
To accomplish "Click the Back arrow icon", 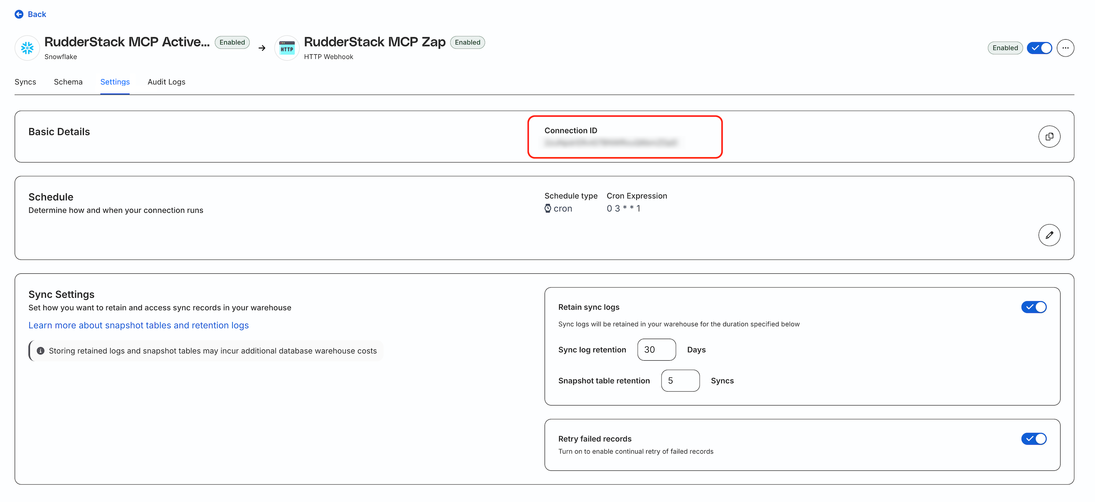I will pyautogui.click(x=19, y=14).
